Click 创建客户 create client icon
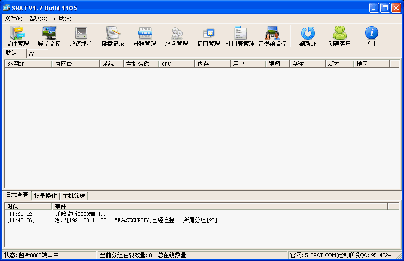404x261 pixels. [x=339, y=36]
